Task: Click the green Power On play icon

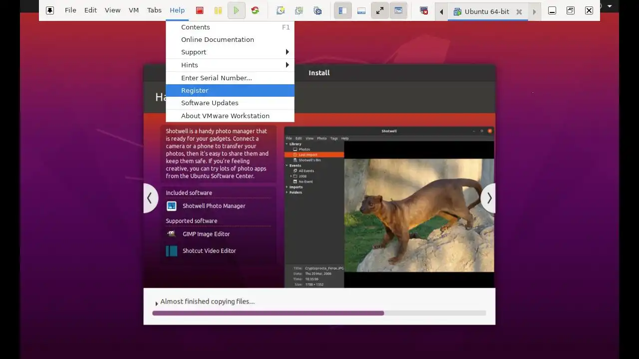Action: [237, 10]
